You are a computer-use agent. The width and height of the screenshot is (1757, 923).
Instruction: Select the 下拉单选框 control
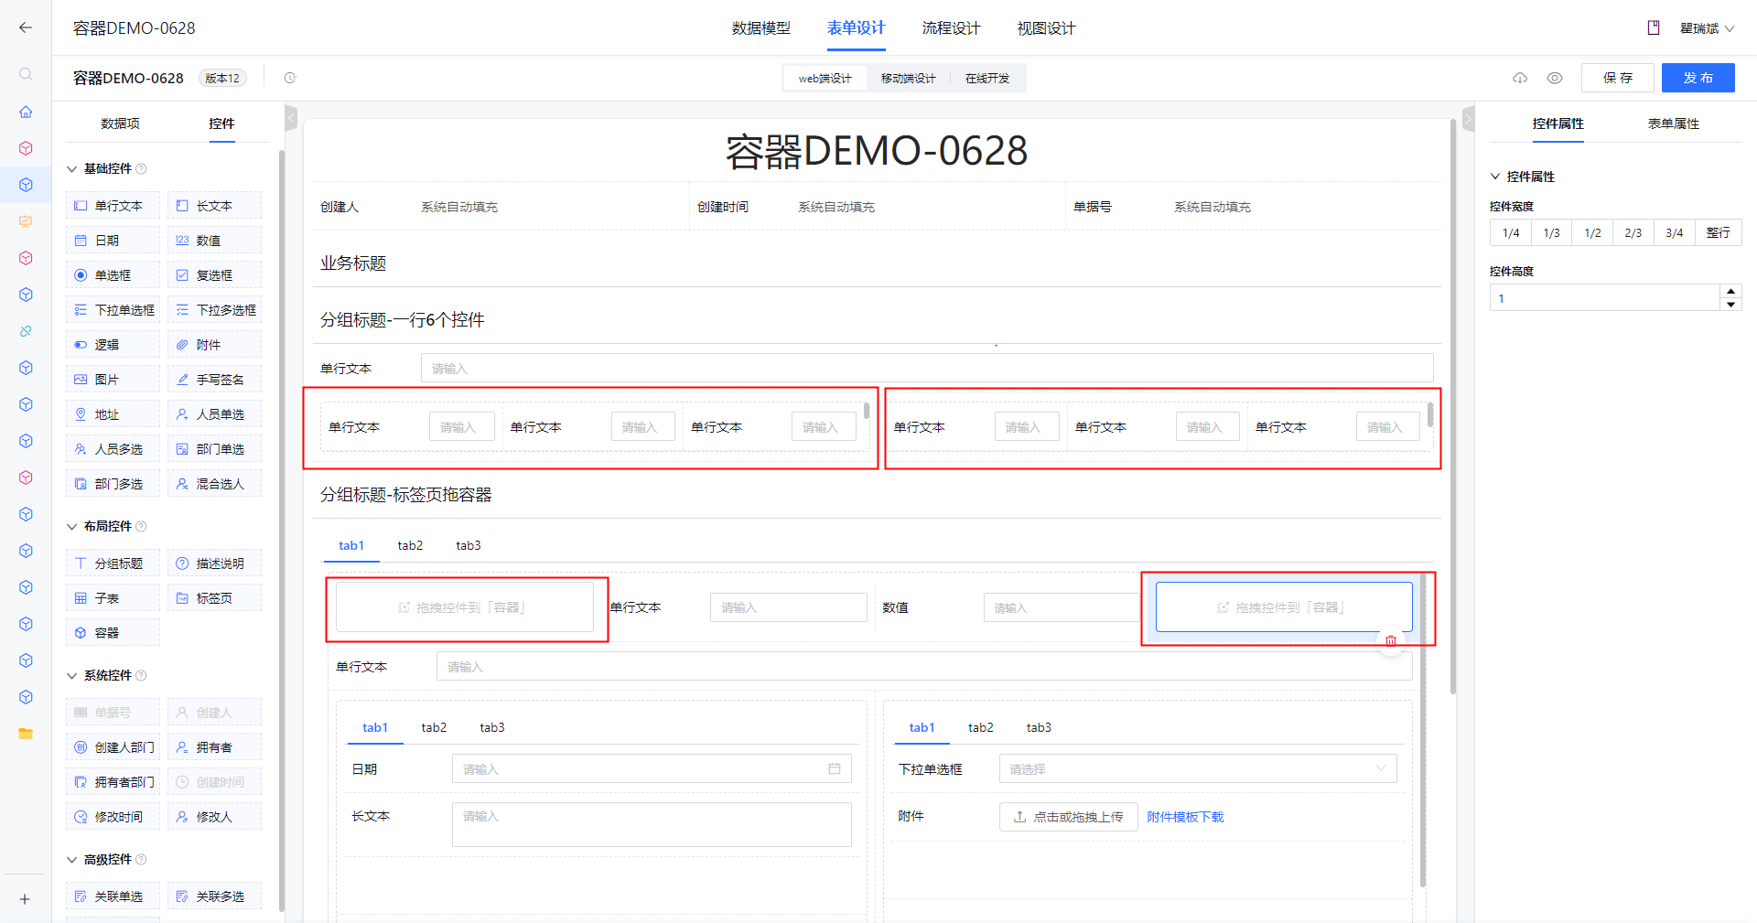click(x=113, y=310)
